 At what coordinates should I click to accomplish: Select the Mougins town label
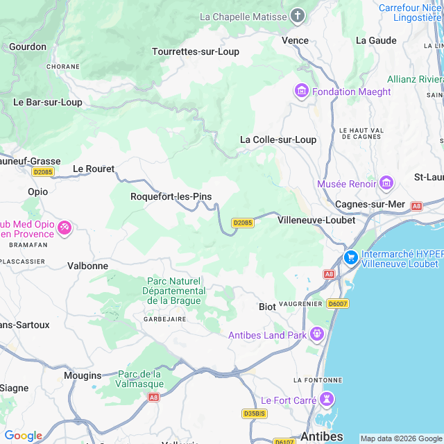pos(83,376)
